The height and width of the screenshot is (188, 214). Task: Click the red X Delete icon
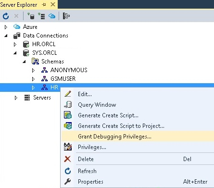(x=67, y=159)
